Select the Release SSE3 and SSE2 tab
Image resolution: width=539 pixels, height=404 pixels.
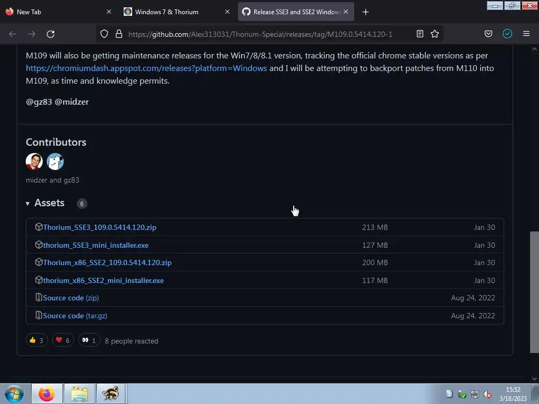click(296, 12)
